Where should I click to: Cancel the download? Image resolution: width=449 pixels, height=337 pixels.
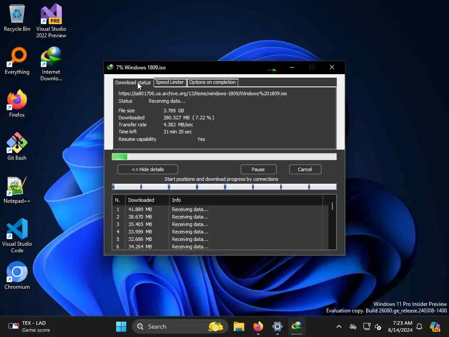point(305,169)
